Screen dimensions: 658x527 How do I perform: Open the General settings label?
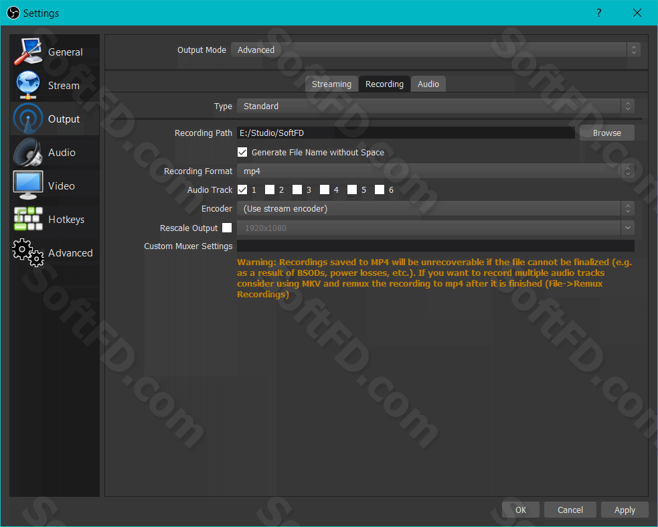66,52
